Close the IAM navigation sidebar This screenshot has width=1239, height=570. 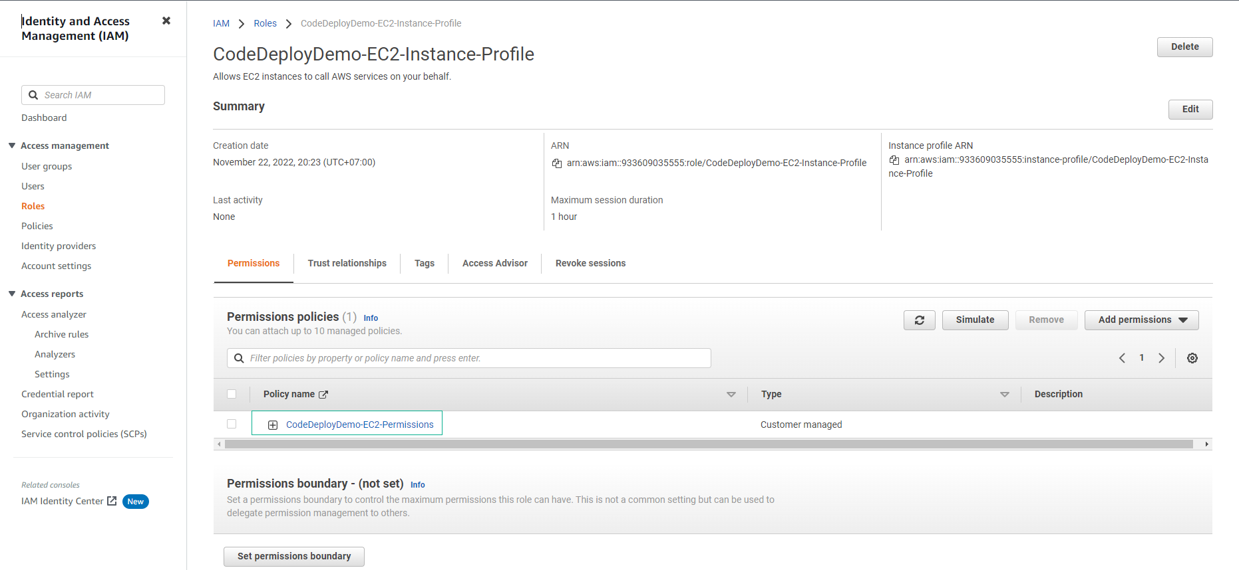(x=166, y=21)
